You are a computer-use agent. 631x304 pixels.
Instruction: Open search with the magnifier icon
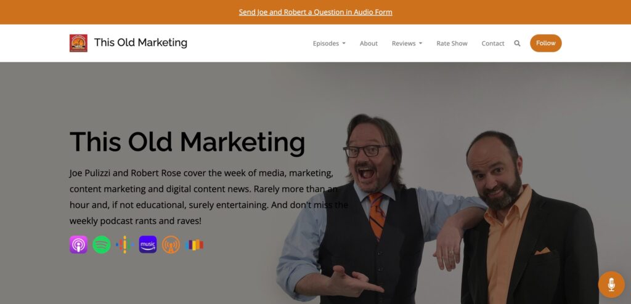pyautogui.click(x=517, y=44)
